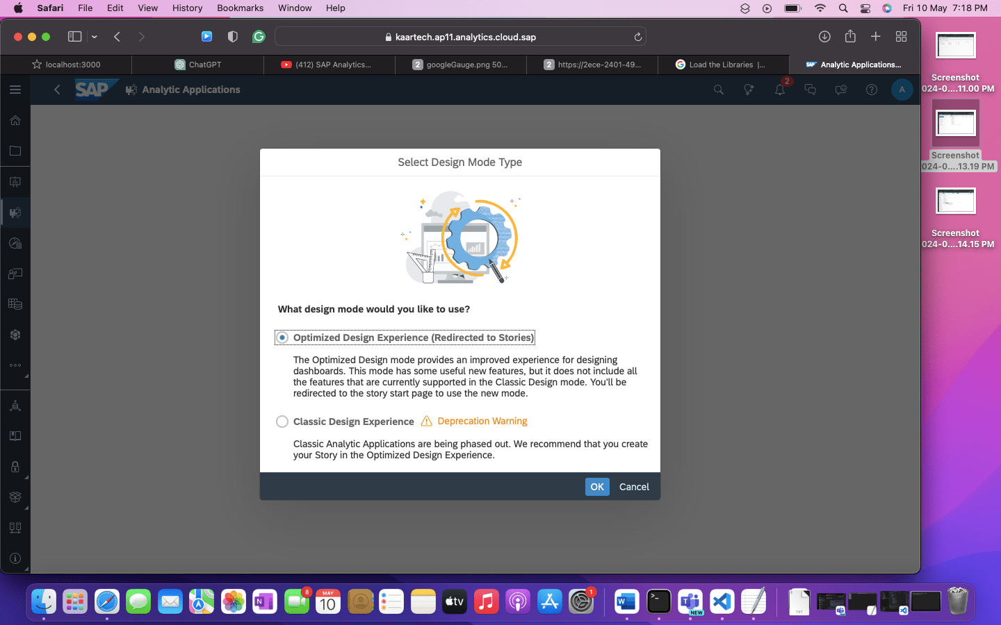
Task: Expand the SAP main menu hamburger
Action: click(15, 90)
